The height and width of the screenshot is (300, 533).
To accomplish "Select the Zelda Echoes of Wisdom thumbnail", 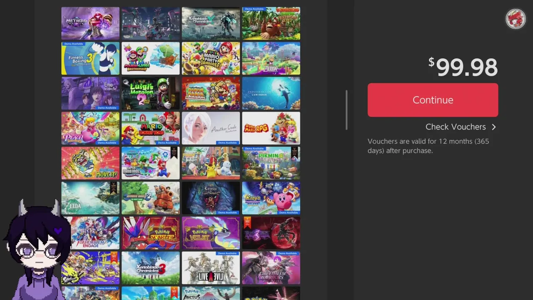I will [x=271, y=58].
